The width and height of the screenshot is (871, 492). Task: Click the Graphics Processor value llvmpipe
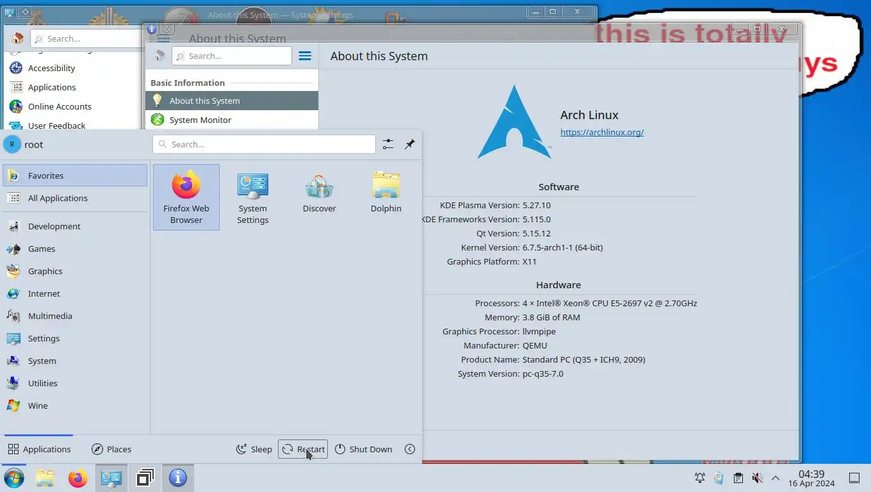pos(539,331)
